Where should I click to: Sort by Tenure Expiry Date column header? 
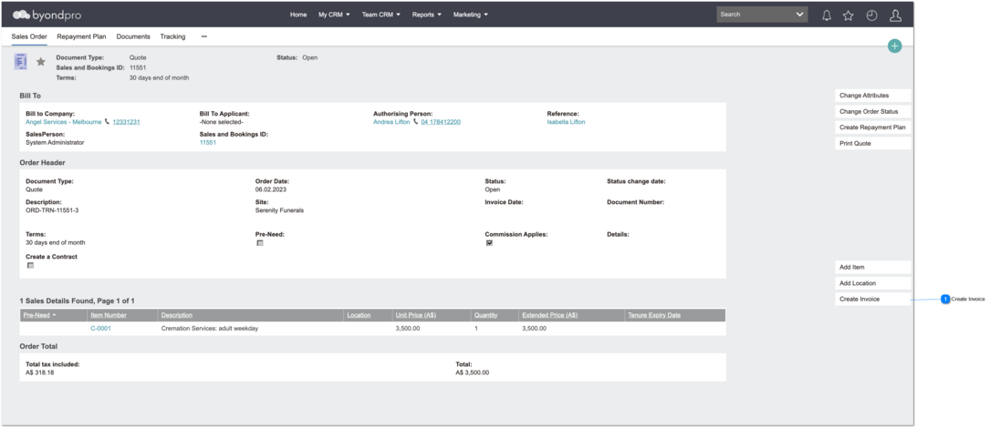[x=654, y=315]
